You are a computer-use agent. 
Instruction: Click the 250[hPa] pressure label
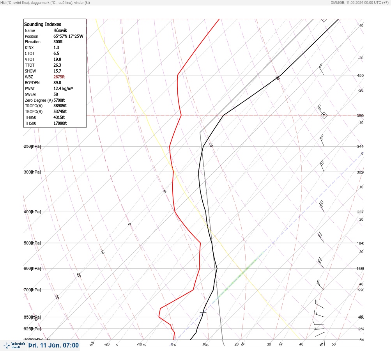pyautogui.click(x=32, y=146)
